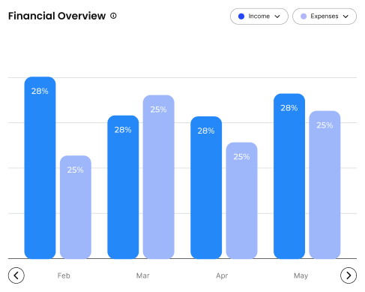365x292 pixels.
Task: Open the Expenses dropdown
Action: pos(325,17)
